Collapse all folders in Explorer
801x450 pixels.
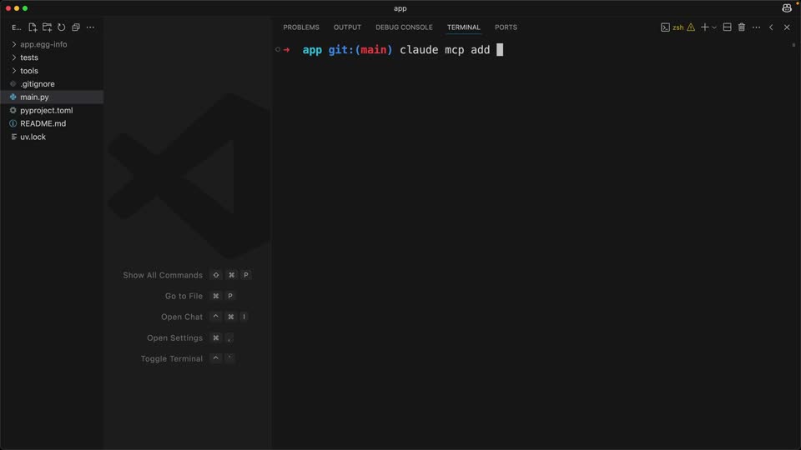coord(76,27)
